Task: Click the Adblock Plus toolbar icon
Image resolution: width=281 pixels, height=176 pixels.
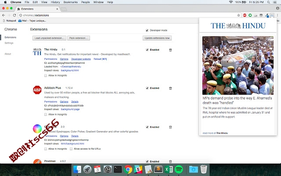Action: click(245, 15)
